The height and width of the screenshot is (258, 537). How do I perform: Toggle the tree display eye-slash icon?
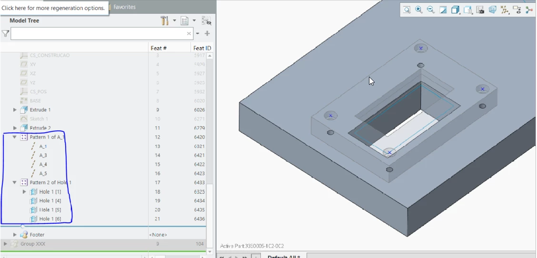(206, 21)
